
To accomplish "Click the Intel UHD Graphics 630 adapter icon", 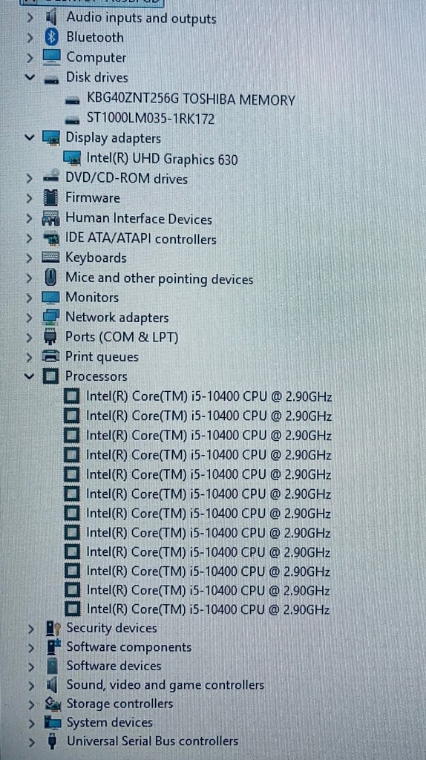I will click(72, 158).
